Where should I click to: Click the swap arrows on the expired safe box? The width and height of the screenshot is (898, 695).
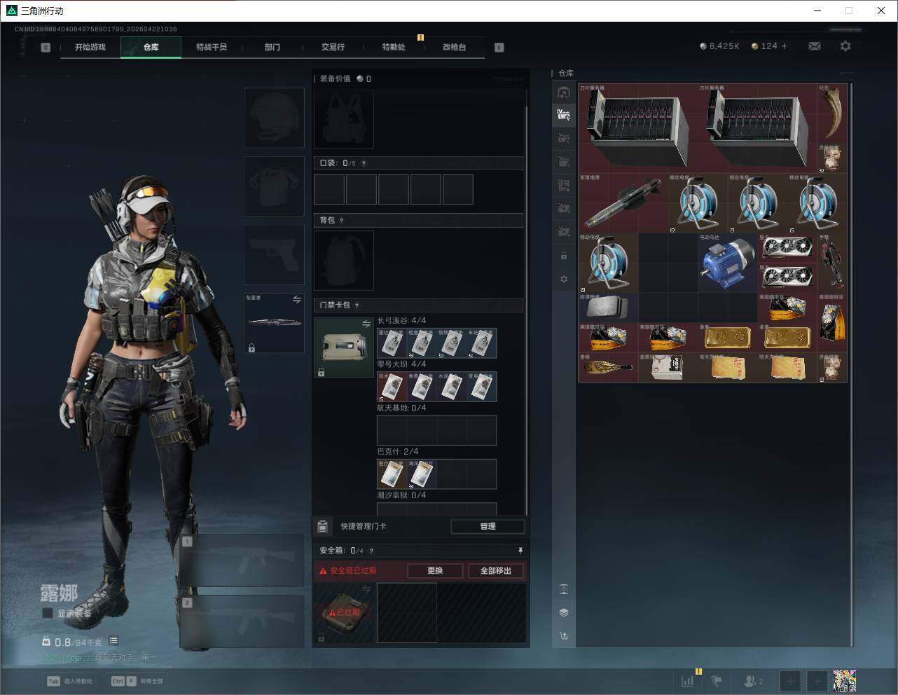click(x=366, y=590)
